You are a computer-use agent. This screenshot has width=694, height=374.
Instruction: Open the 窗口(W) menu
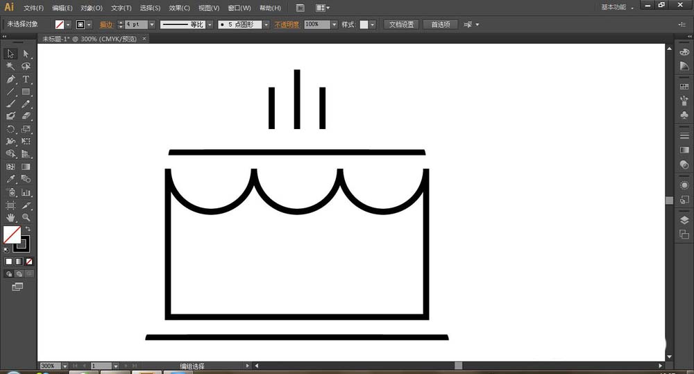click(238, 8)
